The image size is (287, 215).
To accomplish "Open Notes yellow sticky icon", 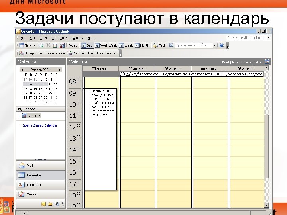I will pos(43,204).
